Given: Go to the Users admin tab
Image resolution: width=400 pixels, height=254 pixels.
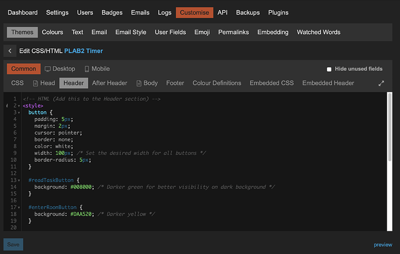Looking at the screenshot, I should (x=85, y=13).
